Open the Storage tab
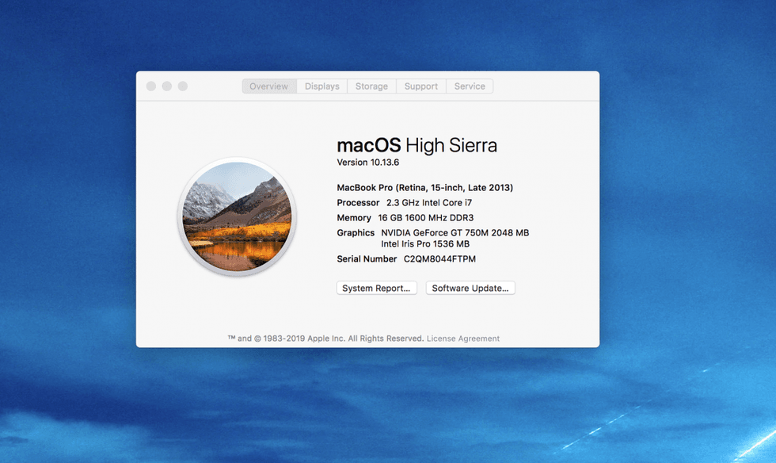 pos(371,86)
